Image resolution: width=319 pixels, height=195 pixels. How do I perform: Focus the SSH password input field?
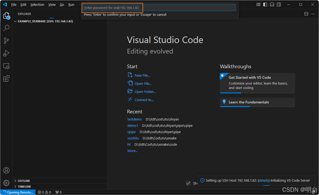click(x=159, y=8)
